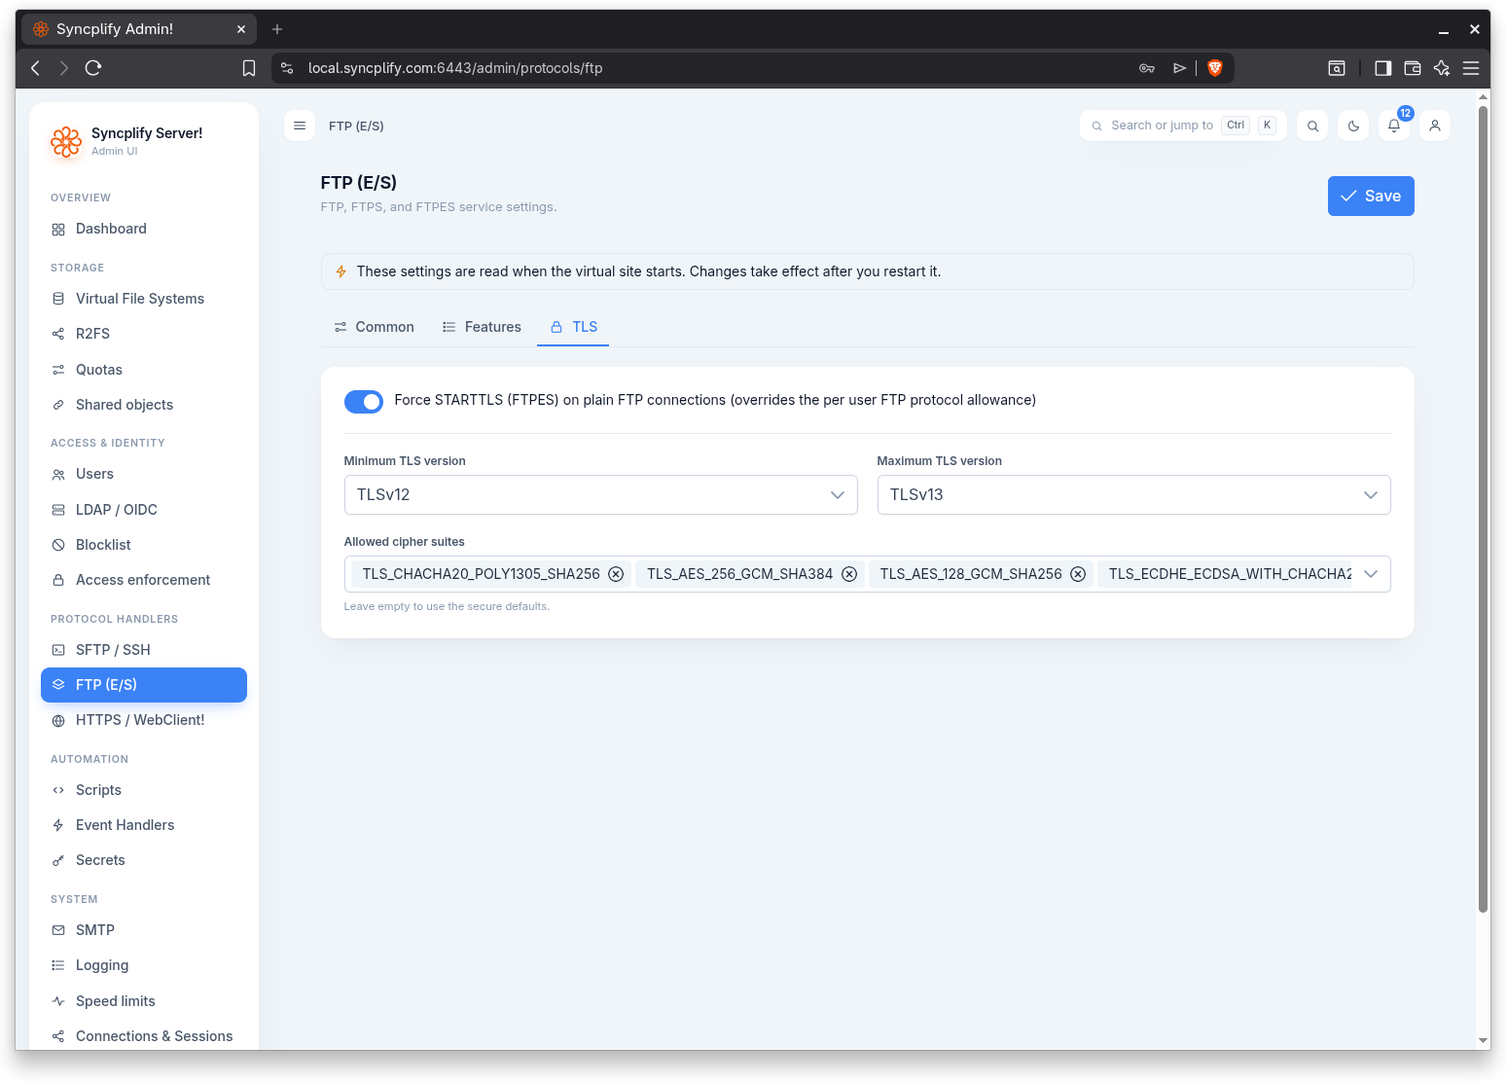Open browser sidebar panel icon

point(1382,68)
